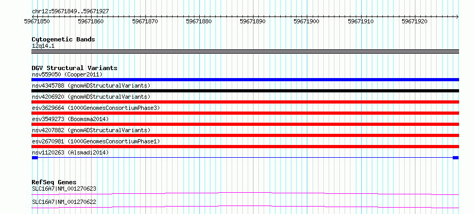Image resolution: width=474 pixels, height=214 pixels.
Task: Open nsv1120263 (Alsmadi2014) variant label
Action: click(70, 152)
